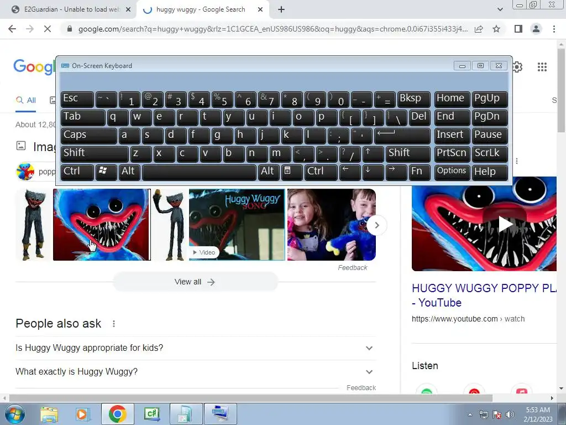Open the kids with plush toy image

click(332, 225)
